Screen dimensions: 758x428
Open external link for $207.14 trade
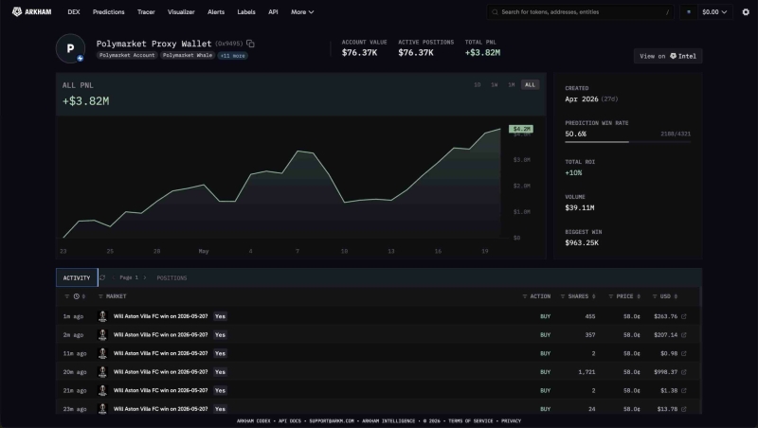[x=683, y=335]
